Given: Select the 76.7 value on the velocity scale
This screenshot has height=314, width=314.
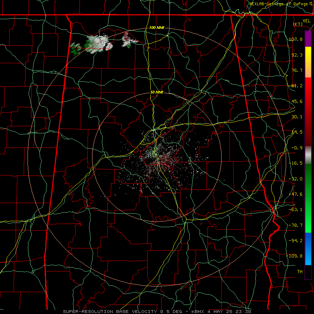Looking at the screenshot, I should tap(297, 70).
